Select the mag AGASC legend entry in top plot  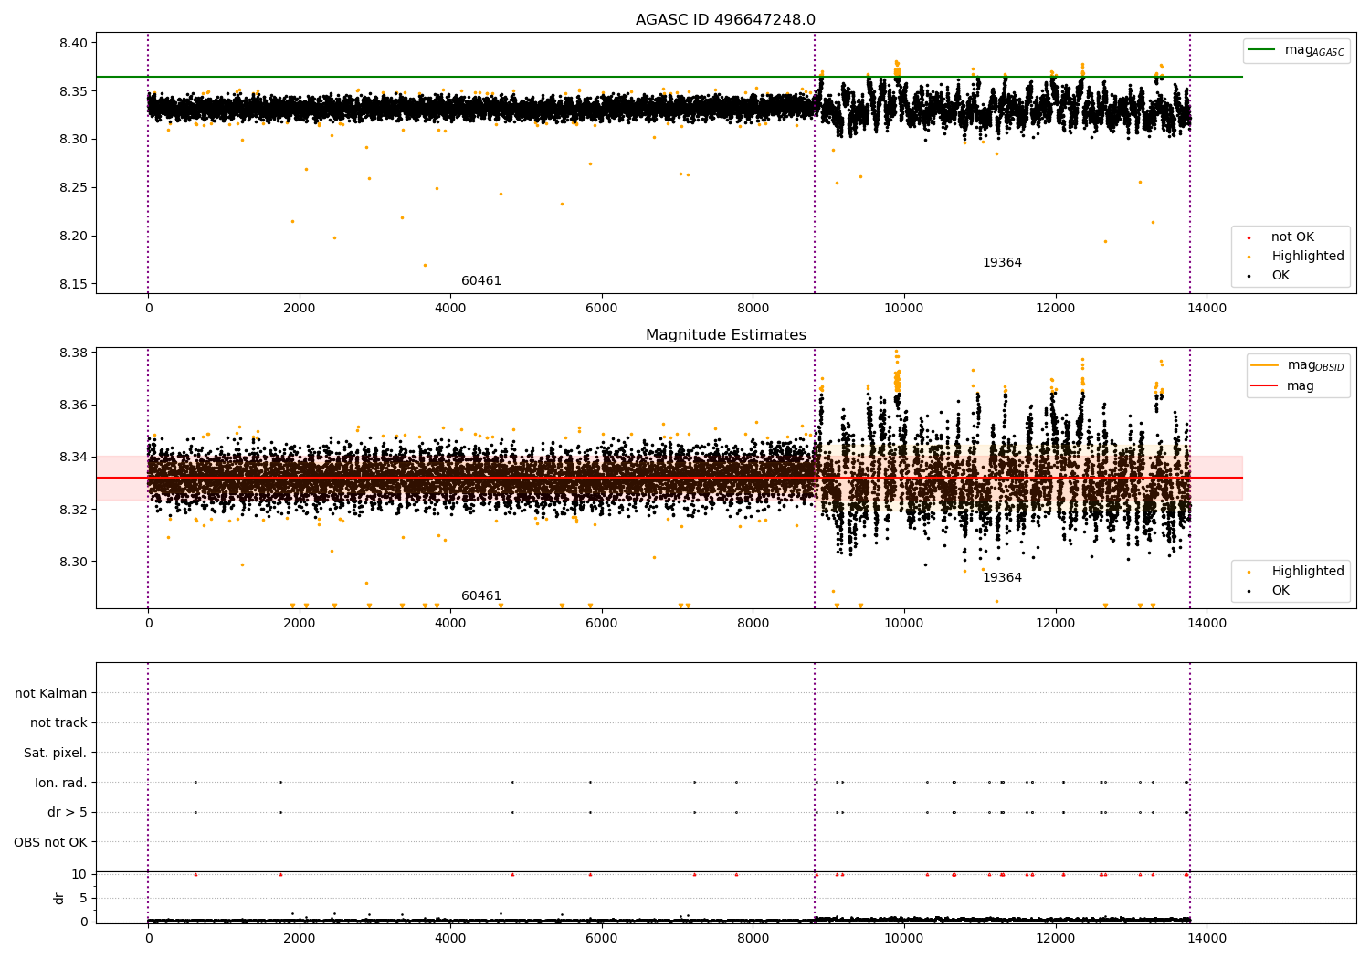point(1296,50)
